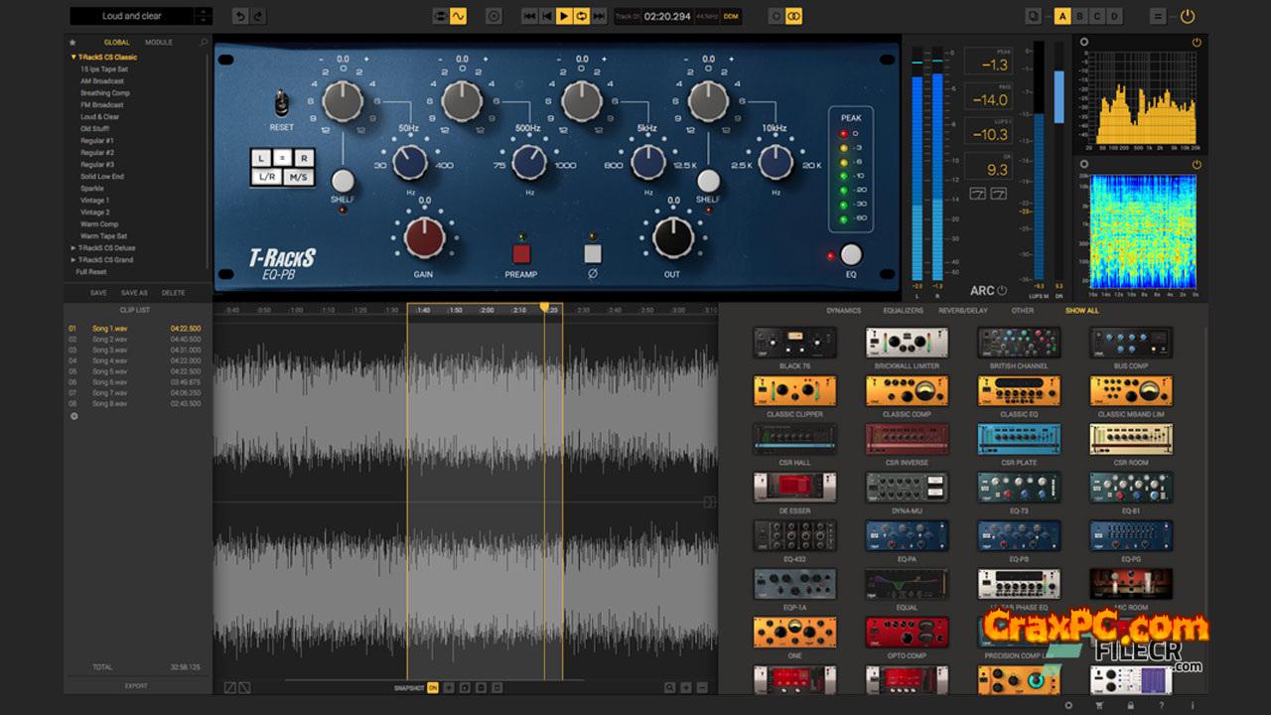1271x715 pixels.
Task: Click the undo arrow in top toolbar
Action: tap(239, 16)
